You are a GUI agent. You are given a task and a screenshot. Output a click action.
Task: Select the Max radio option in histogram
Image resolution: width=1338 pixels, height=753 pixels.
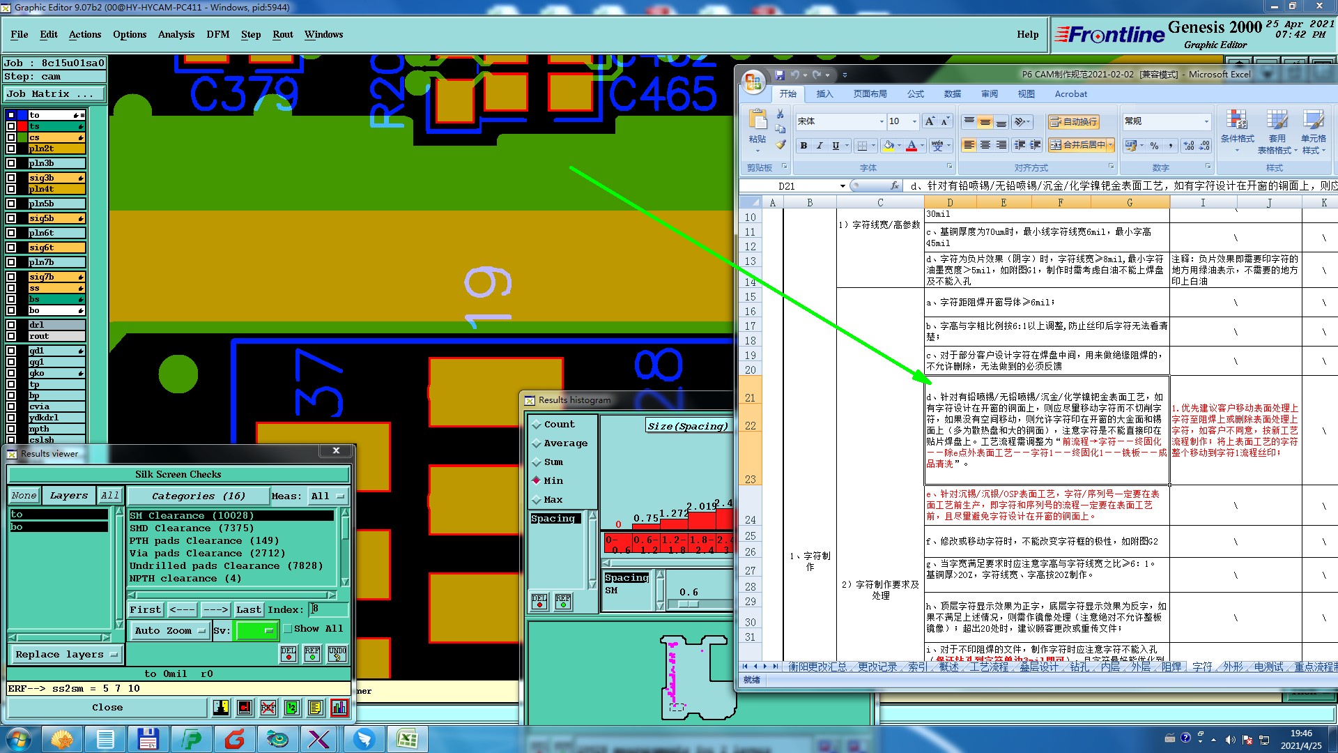point(537,500)
